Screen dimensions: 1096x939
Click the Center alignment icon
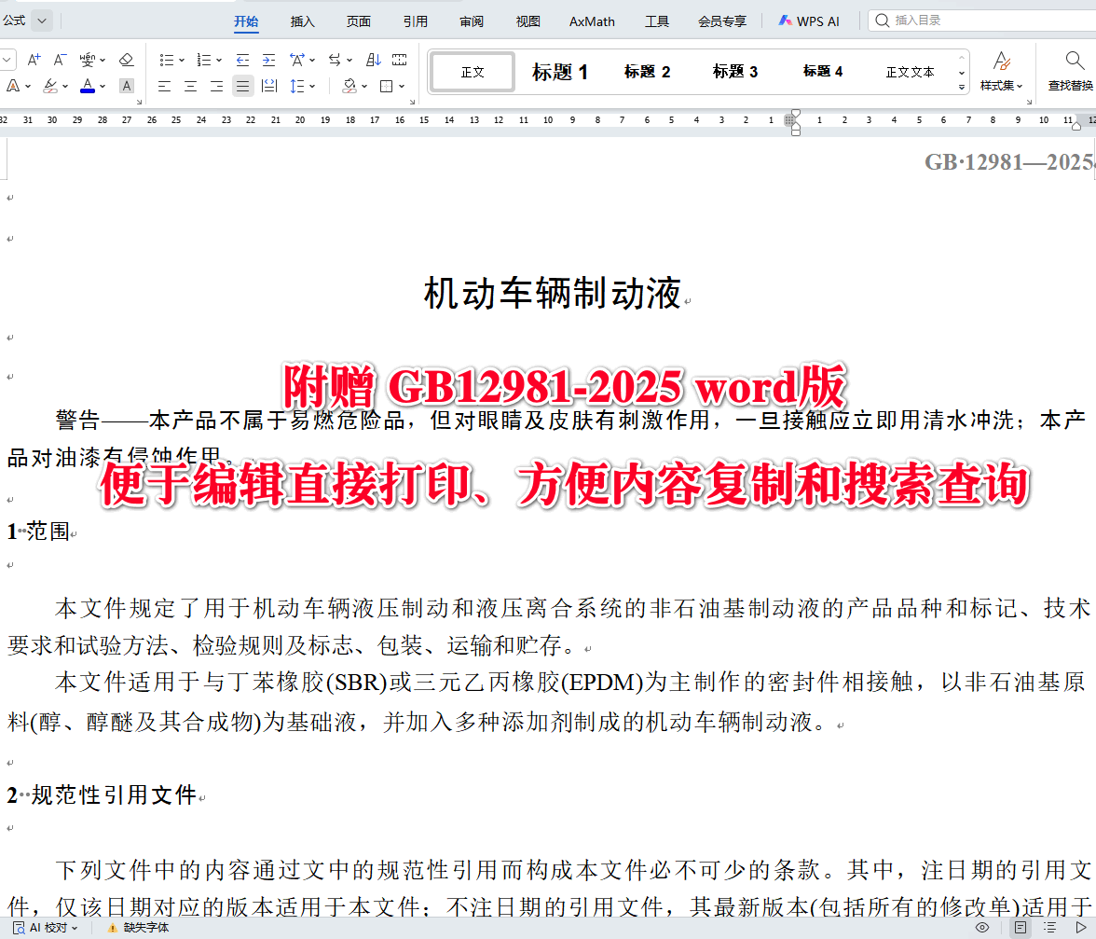pos(189,86)
